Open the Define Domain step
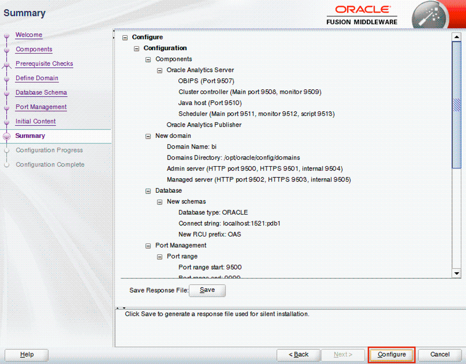 click(x=37, y=78)
